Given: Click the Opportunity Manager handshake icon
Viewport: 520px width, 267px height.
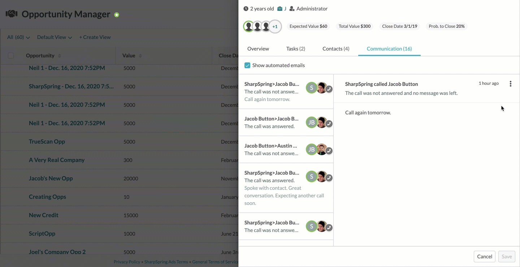Looking at the screenshot, I should coord(12,14).
